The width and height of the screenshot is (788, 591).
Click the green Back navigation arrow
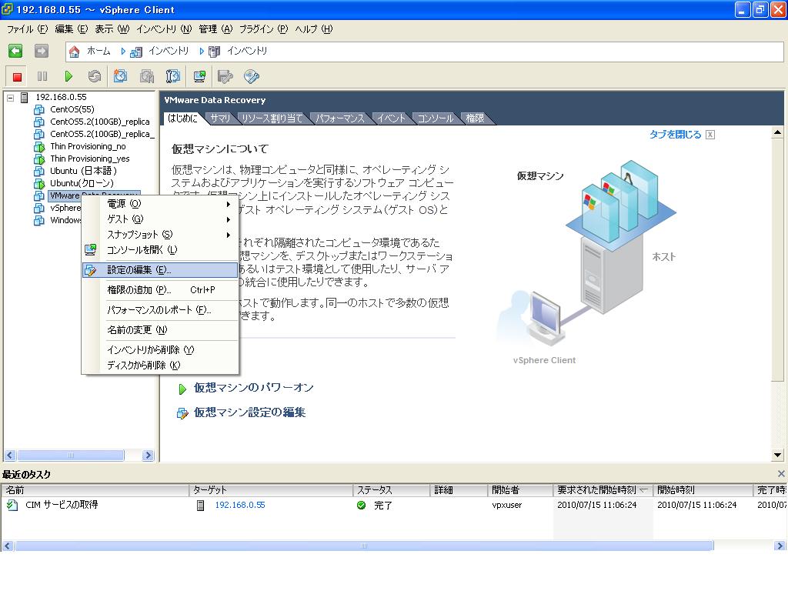15,51
